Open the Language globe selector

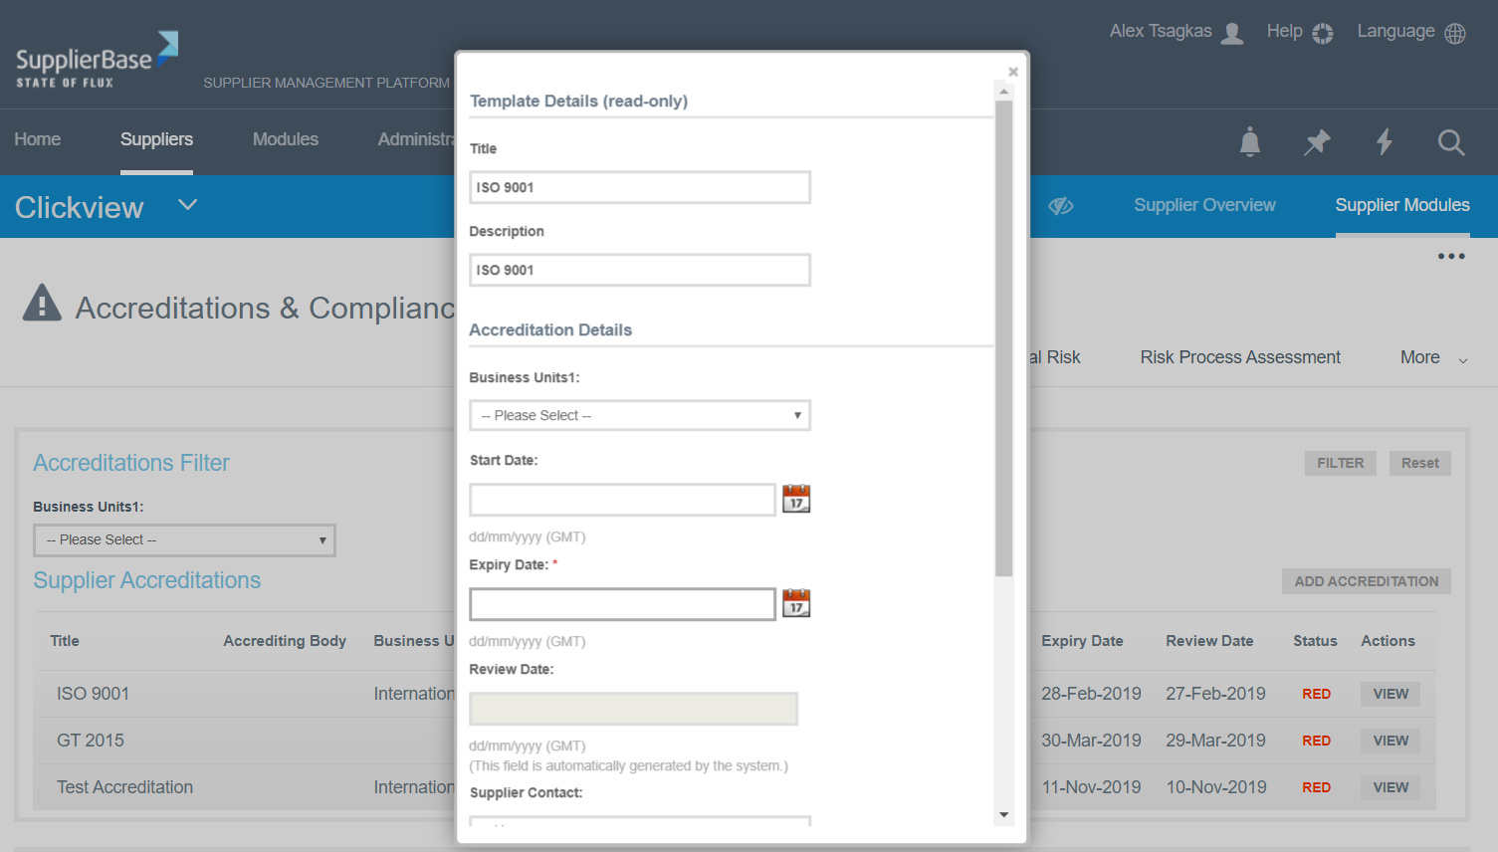click(x=1455, y=32)
